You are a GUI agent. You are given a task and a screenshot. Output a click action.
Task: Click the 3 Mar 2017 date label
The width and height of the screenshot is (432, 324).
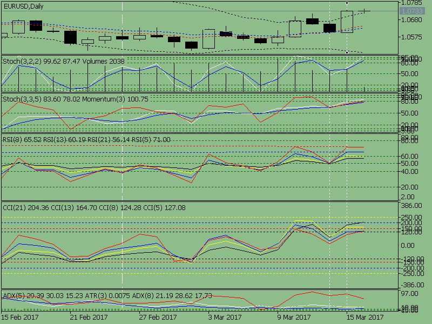pyautogui.click(x=225, y=318)
